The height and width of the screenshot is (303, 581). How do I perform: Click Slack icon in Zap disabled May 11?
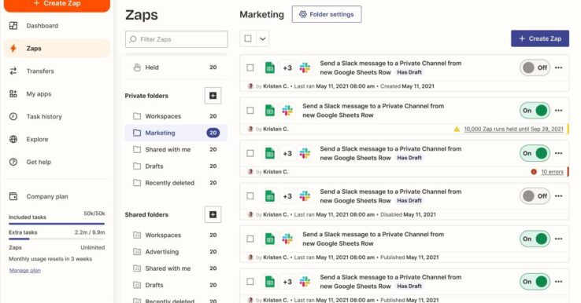(305, 196)
